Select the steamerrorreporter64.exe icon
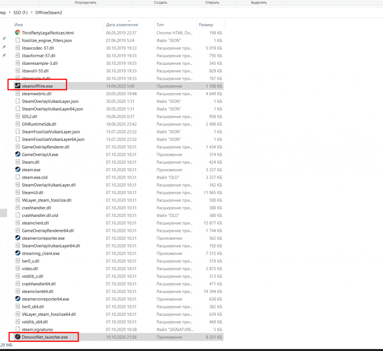 (x=18, y=299)
